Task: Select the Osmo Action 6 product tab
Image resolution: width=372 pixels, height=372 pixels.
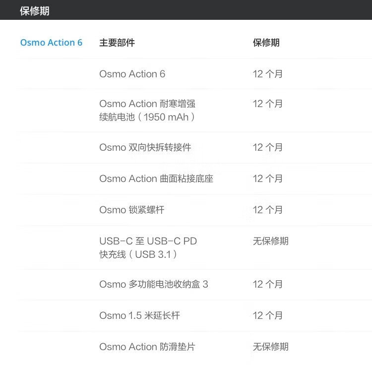Action: click(51, 43)
